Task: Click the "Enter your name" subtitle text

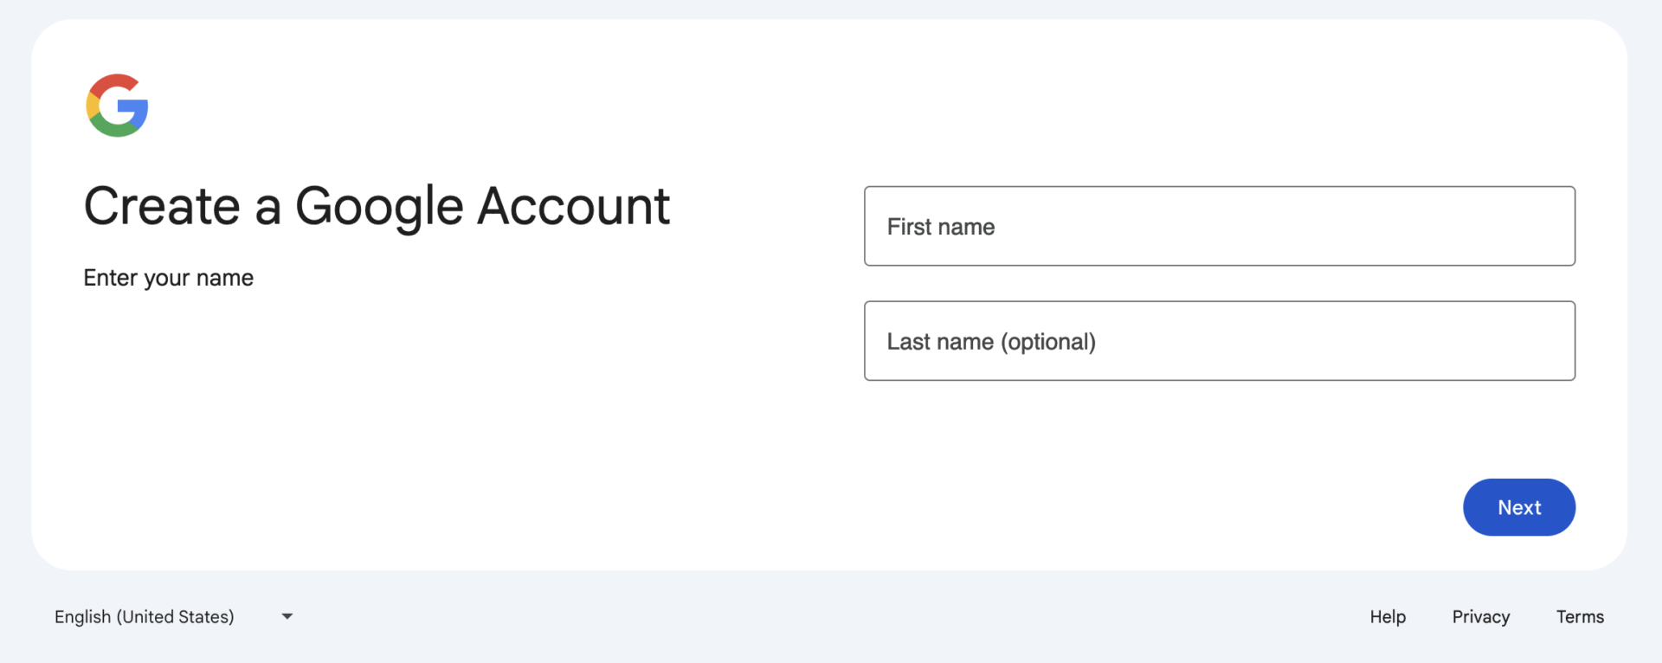Action: (168, 278)
